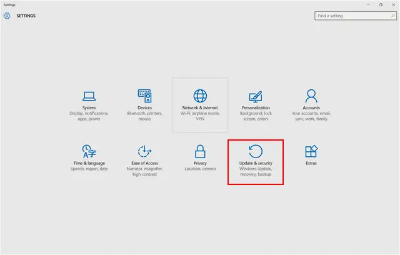Click the Network & Internet label
The width and height of the screenshot is (400, 255).
pos(200,108)
